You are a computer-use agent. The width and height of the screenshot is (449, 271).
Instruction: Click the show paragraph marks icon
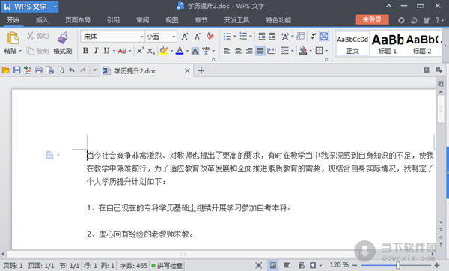point(314,36)
